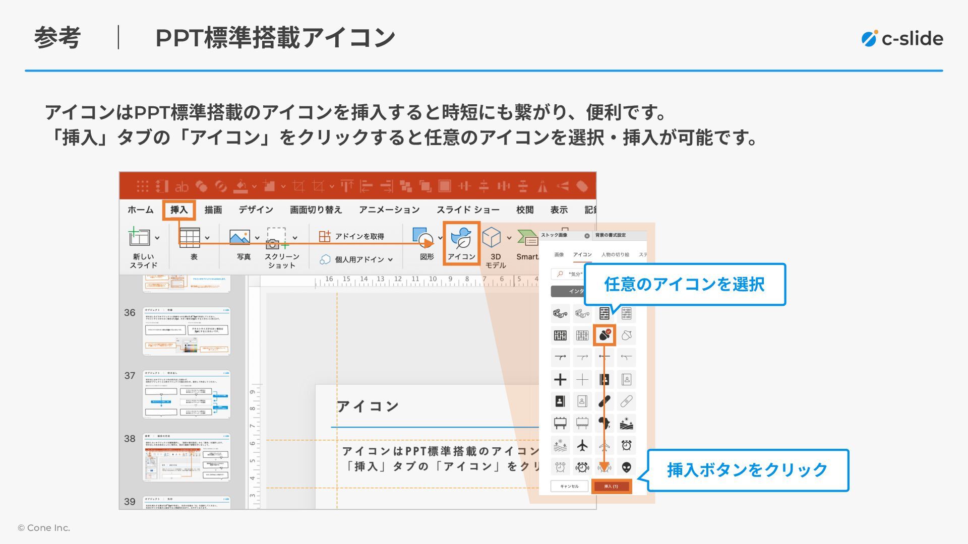Switch to the 人物の切り絵 tab
Screen dimensions: 968x544
point(615,255)
